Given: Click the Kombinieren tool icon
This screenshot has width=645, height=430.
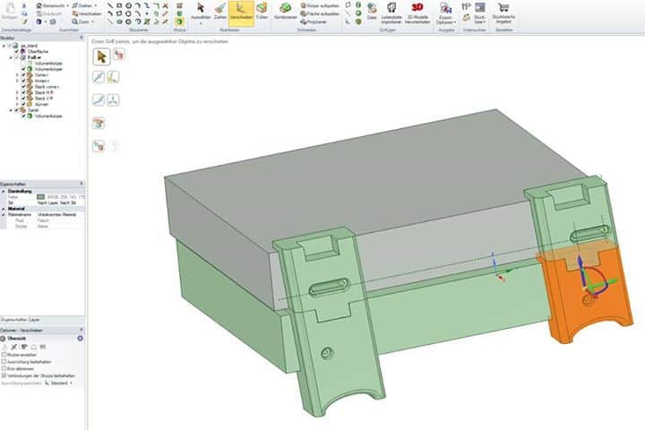Looking at the screenshot, I should 285,12.
